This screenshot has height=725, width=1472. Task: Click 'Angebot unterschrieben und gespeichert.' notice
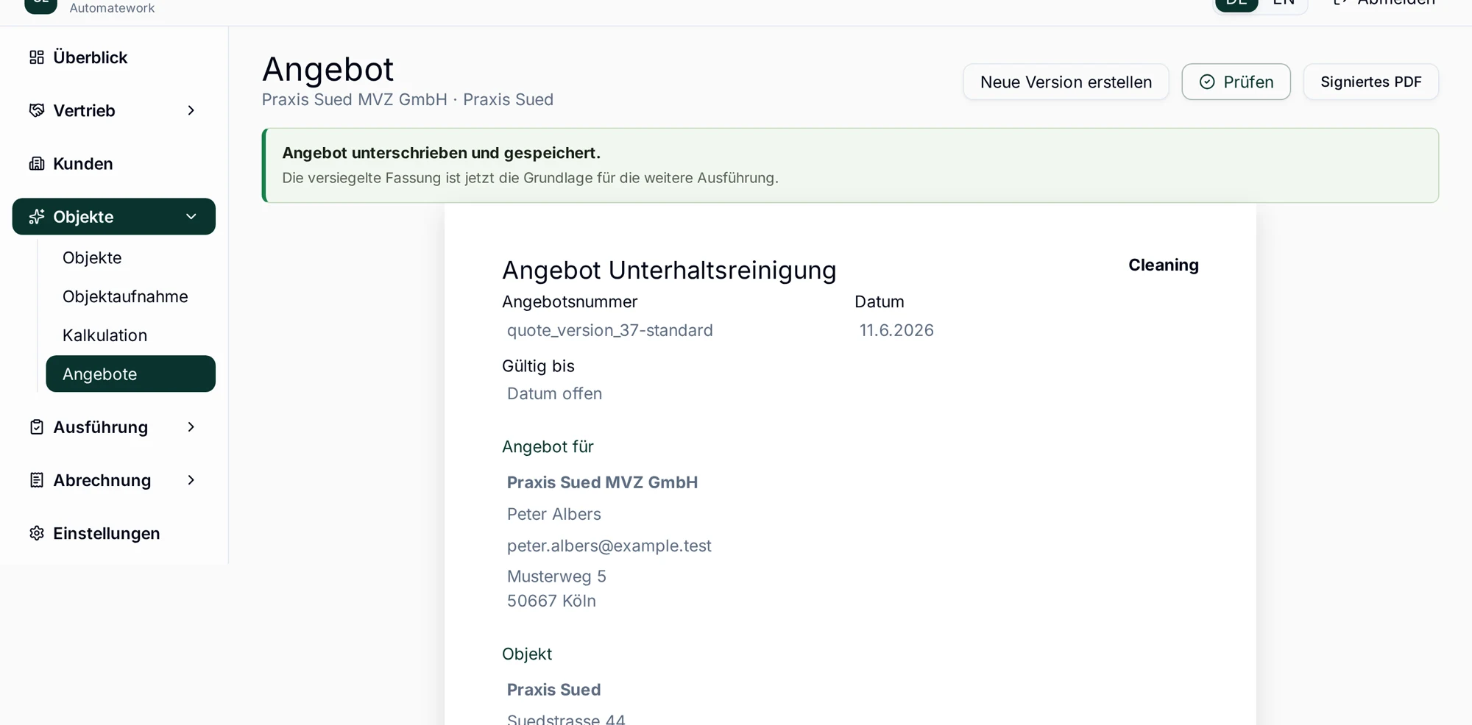(x=441, y=153)
